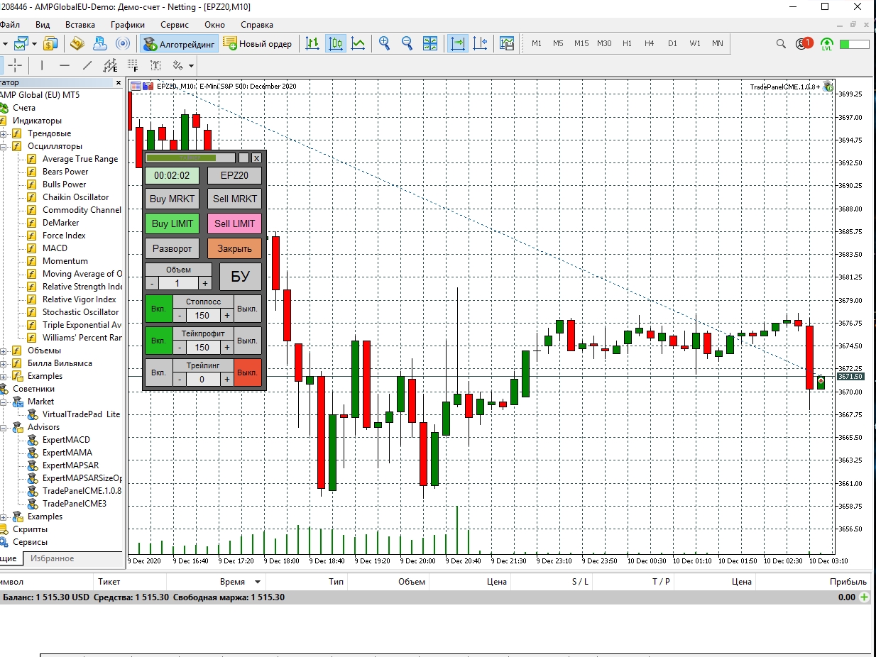
Task: Open the cloud VPS hosting toolbar icon
Action: (x=99, y=43)
